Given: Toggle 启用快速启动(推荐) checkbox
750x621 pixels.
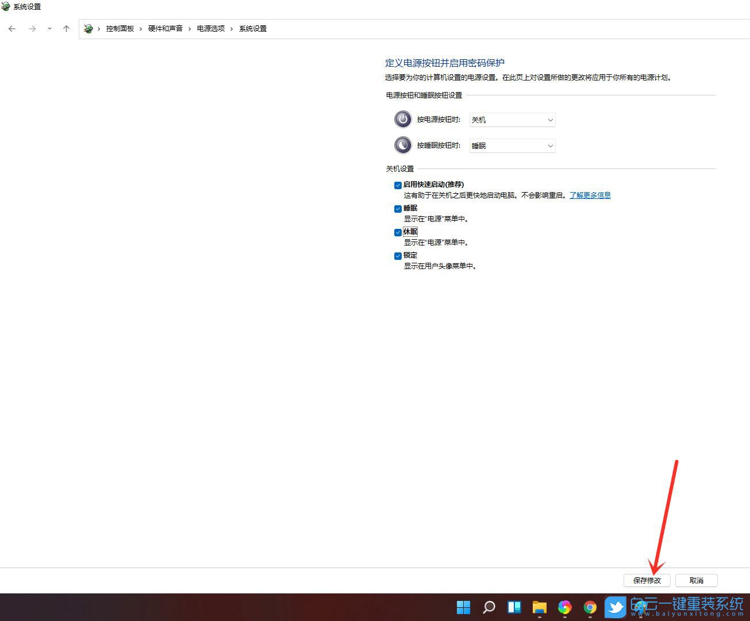Looking at the screenshot, I should pyautogui.click(x=398, y=185).
